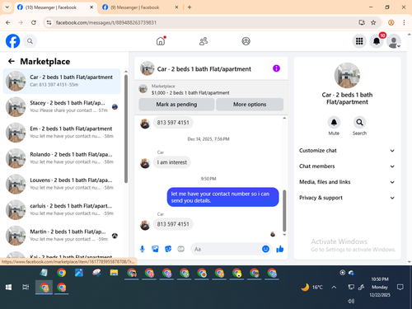412x309 pixels.
Task: Click the chat messages scrollbar
Action: [x=284, y=210]
